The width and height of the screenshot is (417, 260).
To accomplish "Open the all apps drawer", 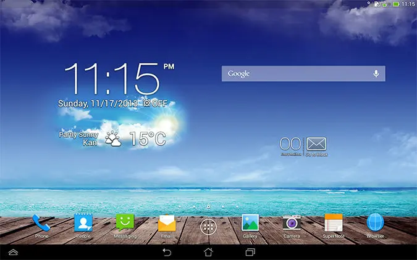I will point(208,227).
